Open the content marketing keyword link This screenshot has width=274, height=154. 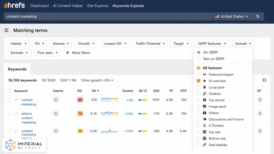29,102
